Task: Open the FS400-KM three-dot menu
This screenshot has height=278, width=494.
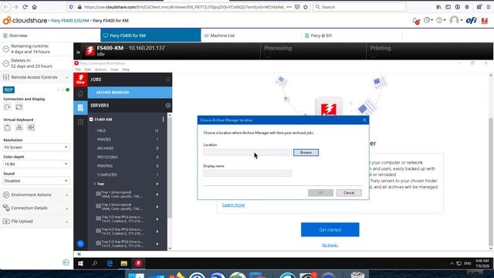Action: [x=163, y=119]
